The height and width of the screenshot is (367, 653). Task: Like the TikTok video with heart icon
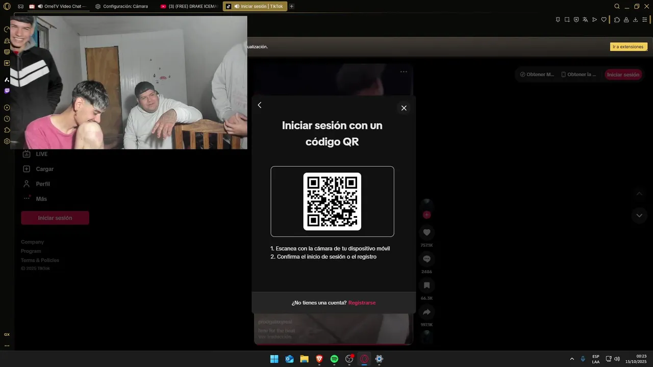[427, 232]
